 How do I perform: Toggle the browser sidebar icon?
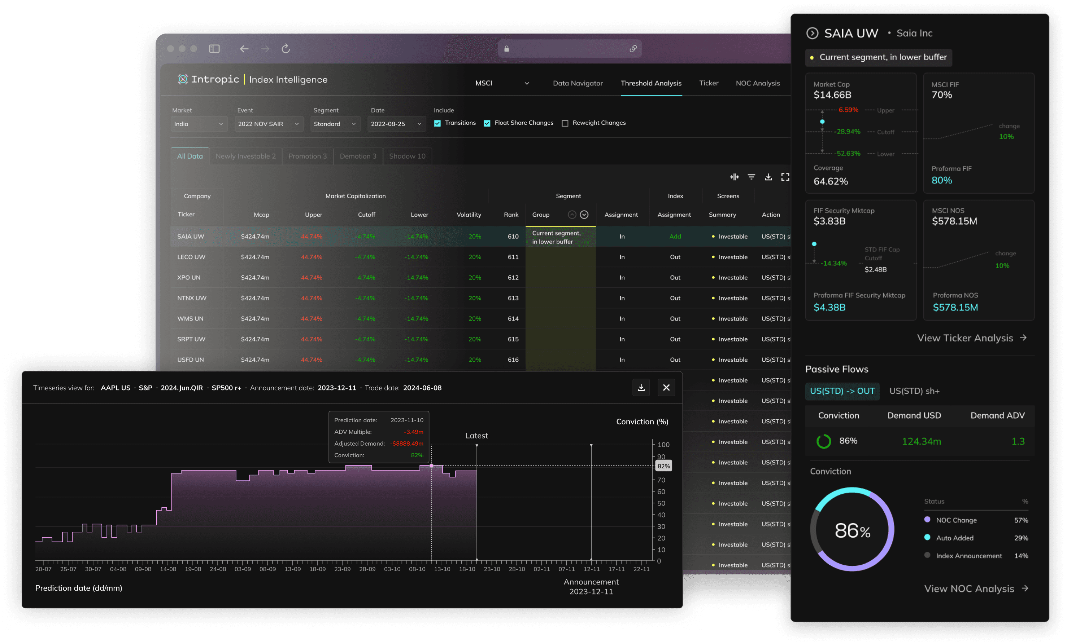(214, 49)
